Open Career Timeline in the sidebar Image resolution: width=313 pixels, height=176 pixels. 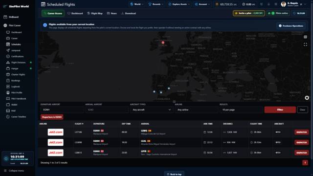click(16, 117)
